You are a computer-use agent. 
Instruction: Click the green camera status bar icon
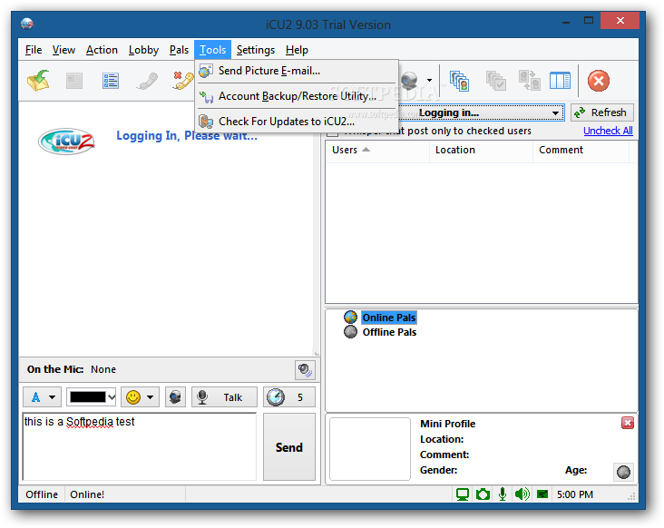click(483, 494)
